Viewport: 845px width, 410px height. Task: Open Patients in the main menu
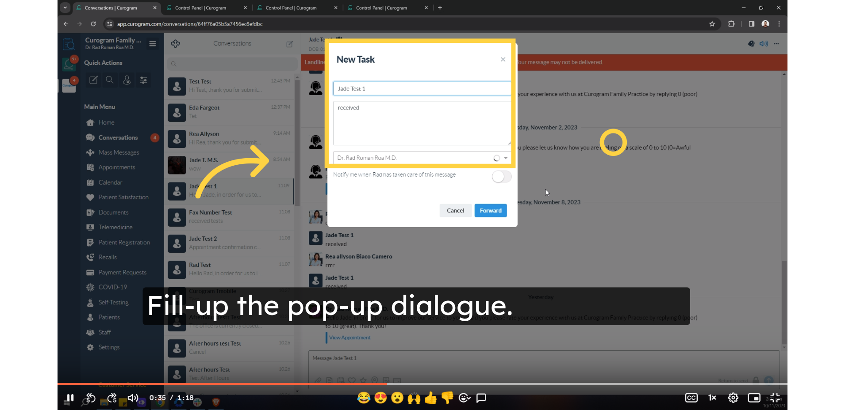pyautogui.click(x=109, y=317)
